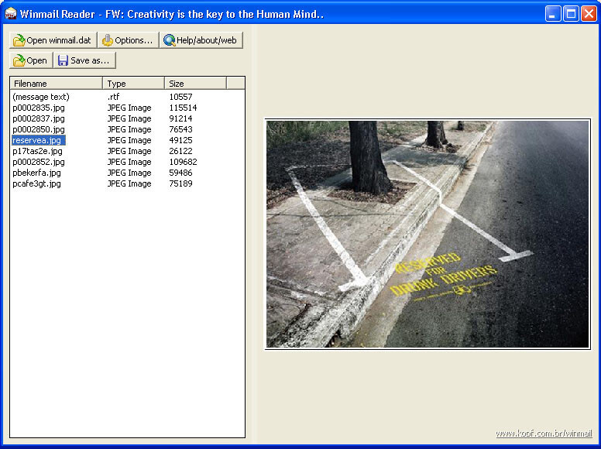The image size is (601, 449).
Task: Choose p0002850.jpg from the file list
Action: click(x=39, y=129)
